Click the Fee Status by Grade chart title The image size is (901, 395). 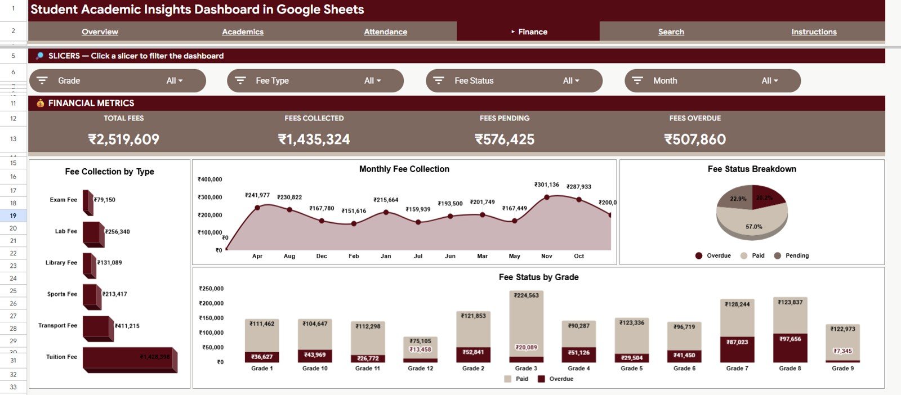click(538, 277)
